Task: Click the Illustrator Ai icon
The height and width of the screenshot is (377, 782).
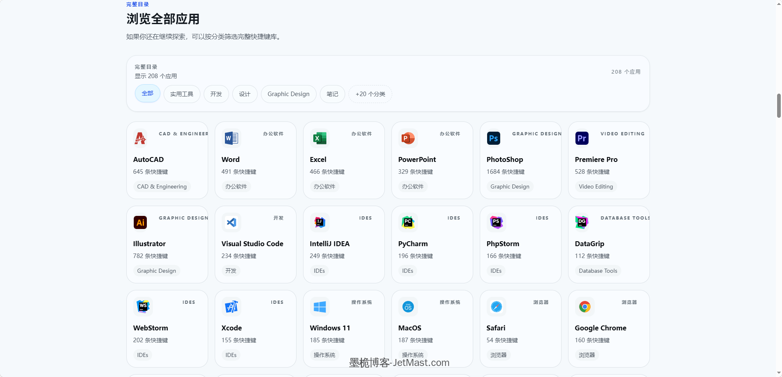Action: point(140,222)
